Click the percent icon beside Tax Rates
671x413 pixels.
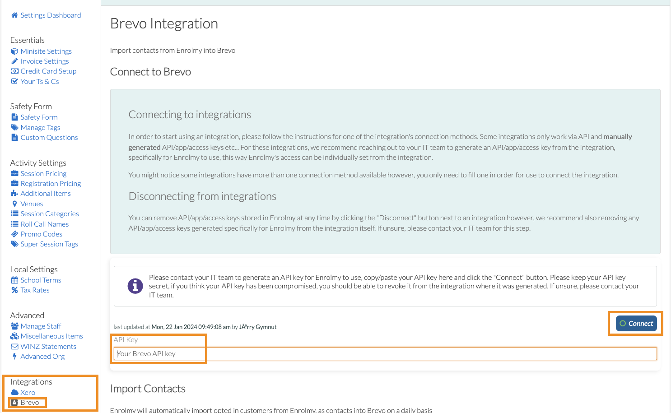[x=14, y=290]
